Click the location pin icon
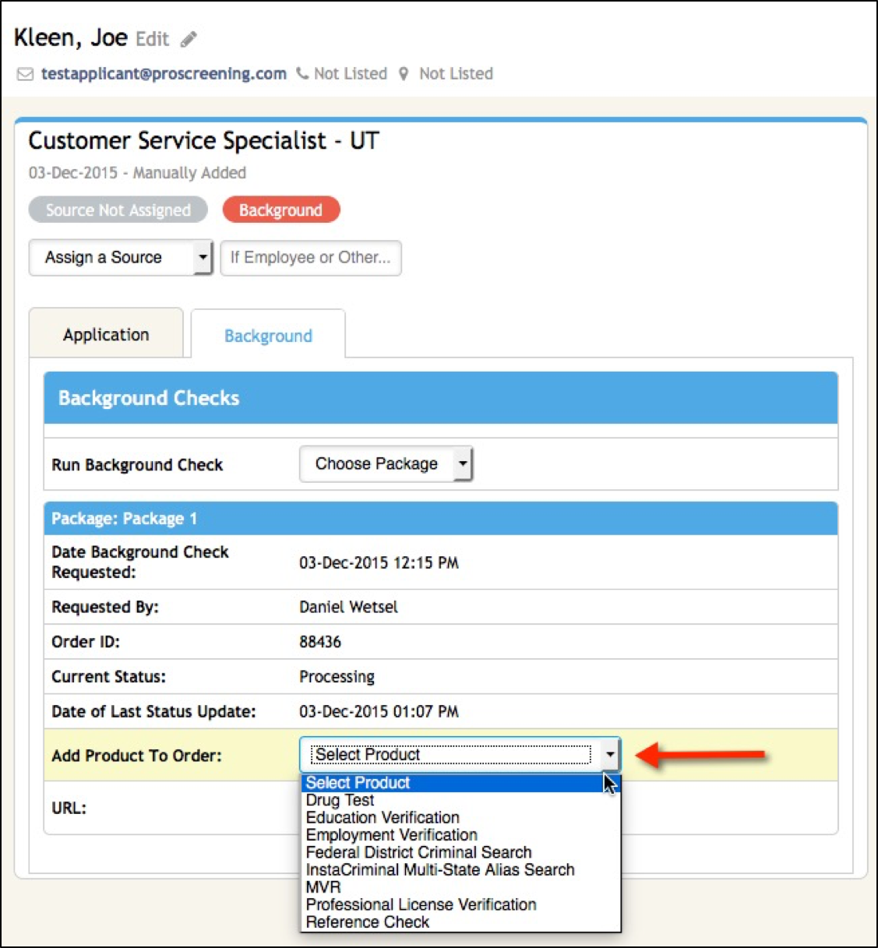The width and height of the screenshot is (878, 948). tap(404, 74)
